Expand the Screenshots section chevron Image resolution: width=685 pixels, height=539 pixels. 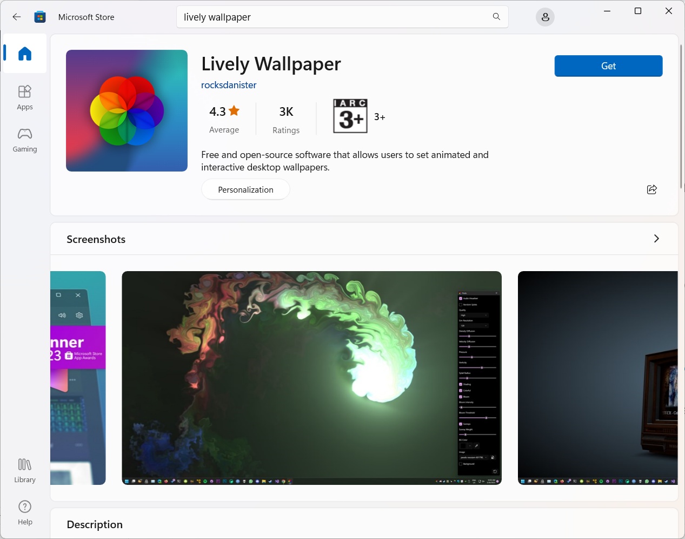(x=656, y=239)
